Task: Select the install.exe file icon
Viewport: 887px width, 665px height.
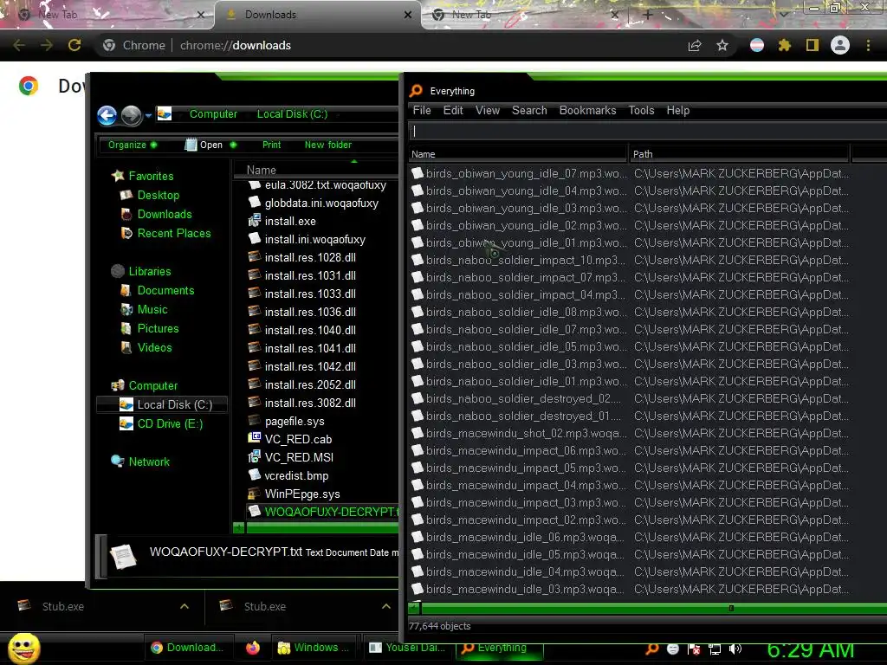Action: (x=255, y=221)
